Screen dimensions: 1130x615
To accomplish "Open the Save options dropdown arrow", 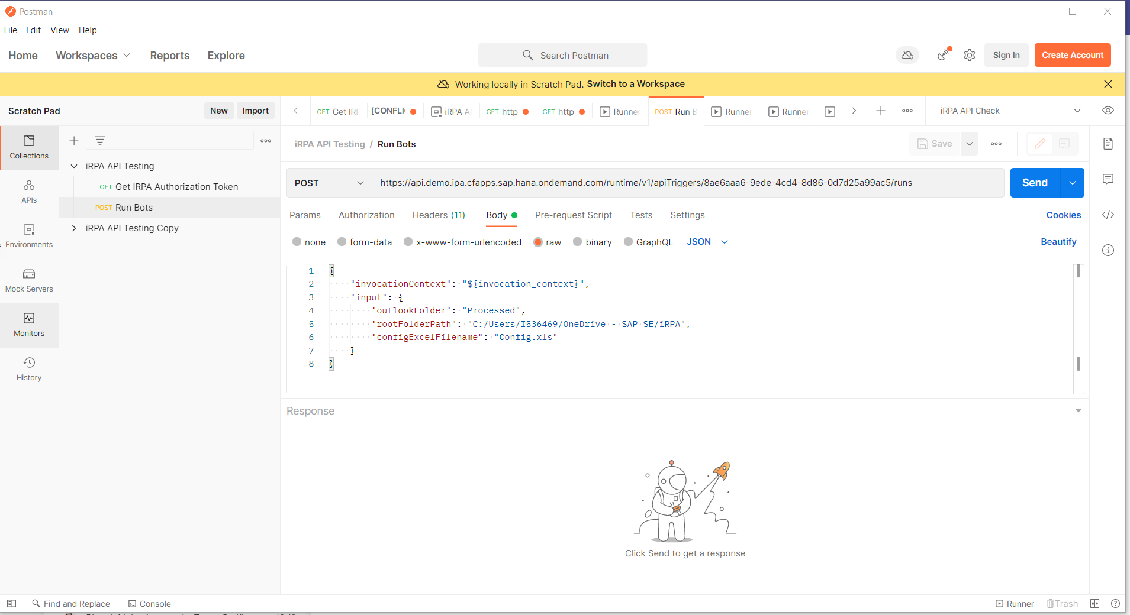I will point(970,144).
